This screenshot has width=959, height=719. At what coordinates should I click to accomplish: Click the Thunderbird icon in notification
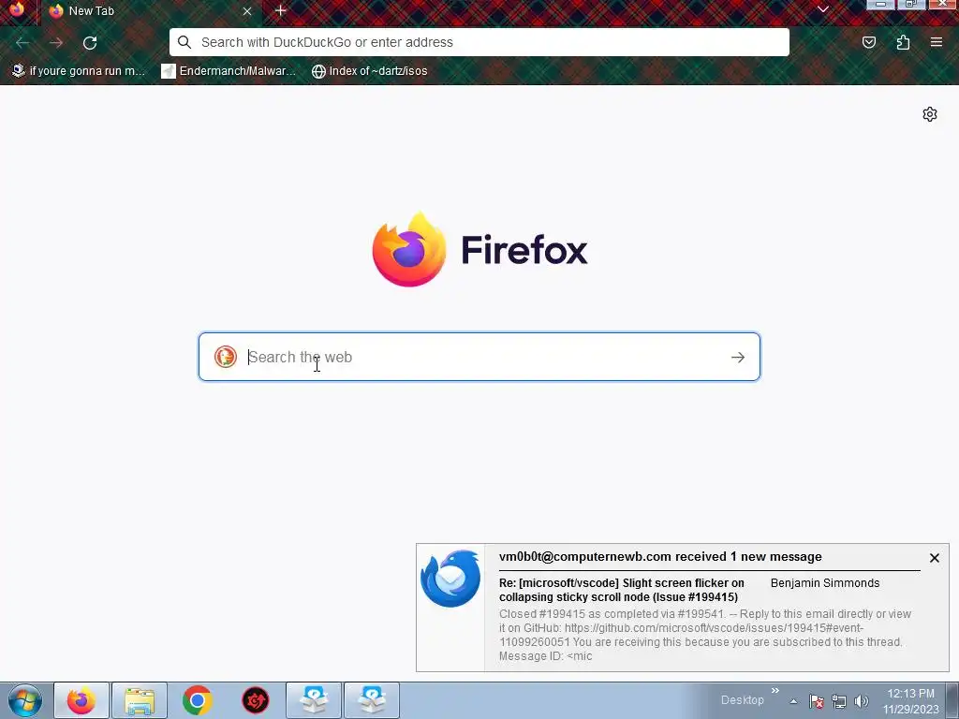point(450,579)
